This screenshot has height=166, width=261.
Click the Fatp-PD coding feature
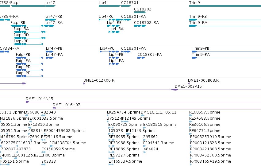[23, 67]
